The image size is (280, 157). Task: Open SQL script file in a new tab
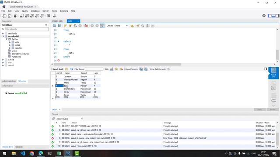[10, 16]
